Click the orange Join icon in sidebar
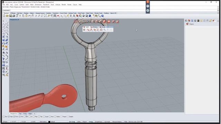 [3, 46]
